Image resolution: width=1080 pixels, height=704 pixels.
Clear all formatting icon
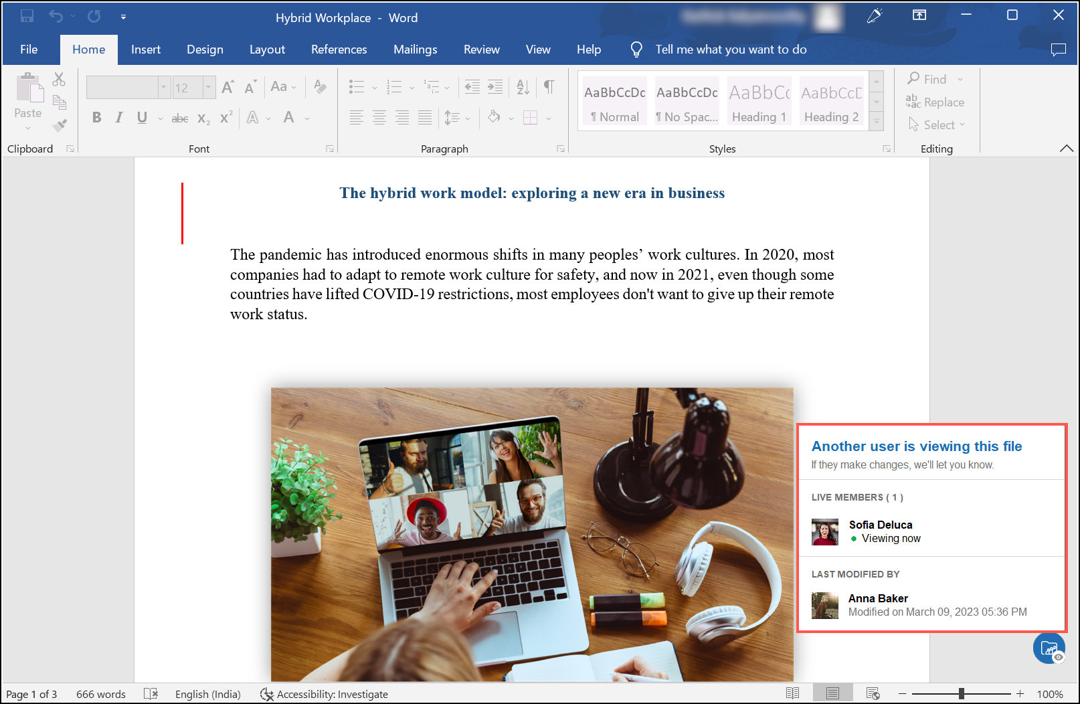tap(320, 87)
